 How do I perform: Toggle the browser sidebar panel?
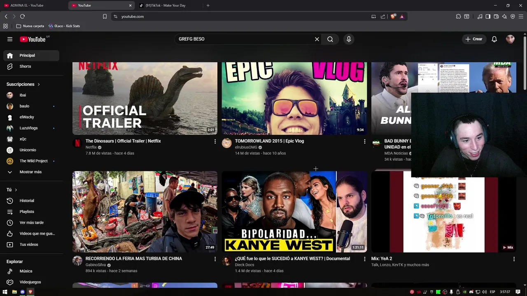pyautogui.click(x=488, y=16)
